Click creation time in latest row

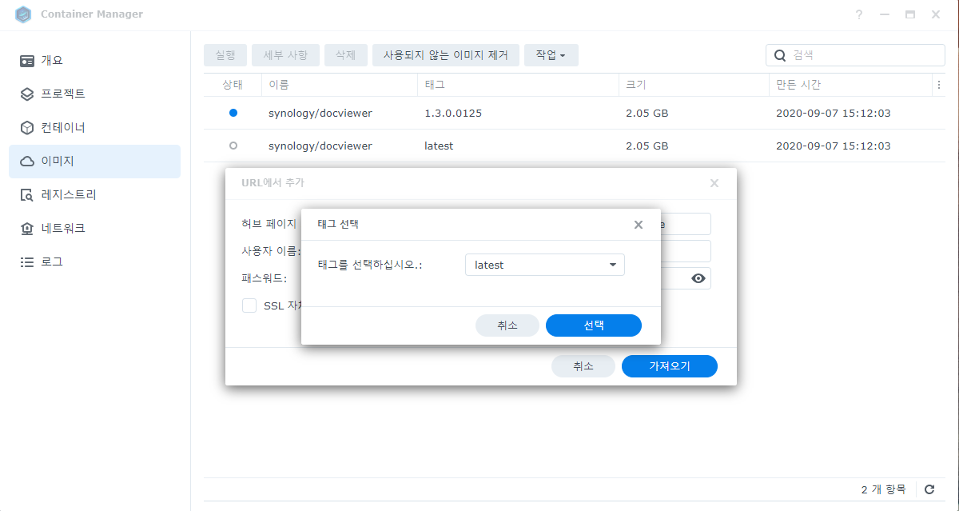click(834, 146)
